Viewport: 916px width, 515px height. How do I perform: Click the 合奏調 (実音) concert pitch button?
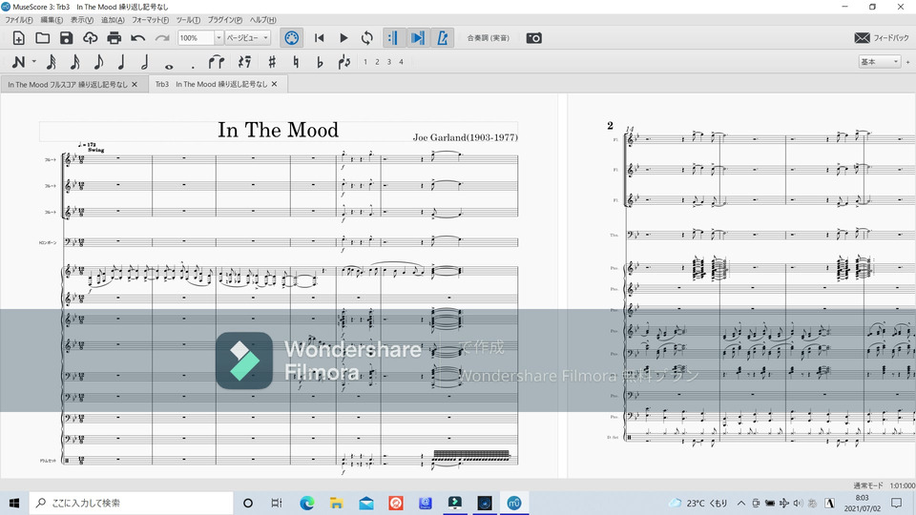click(488, 38)
